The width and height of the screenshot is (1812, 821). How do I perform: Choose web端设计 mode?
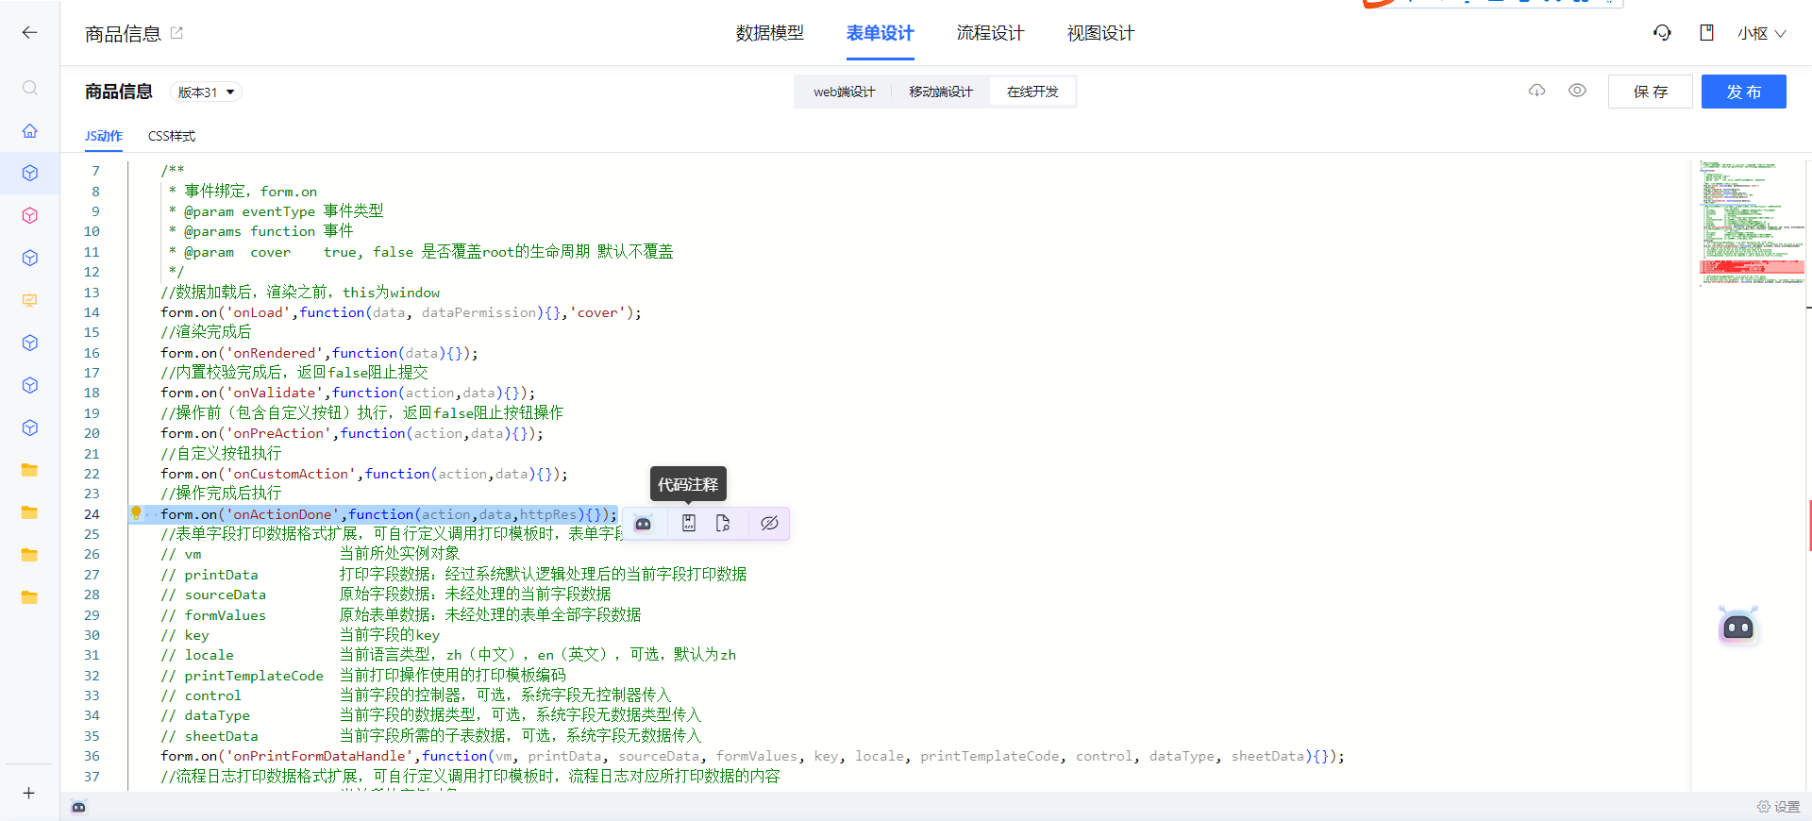point(844,92)
